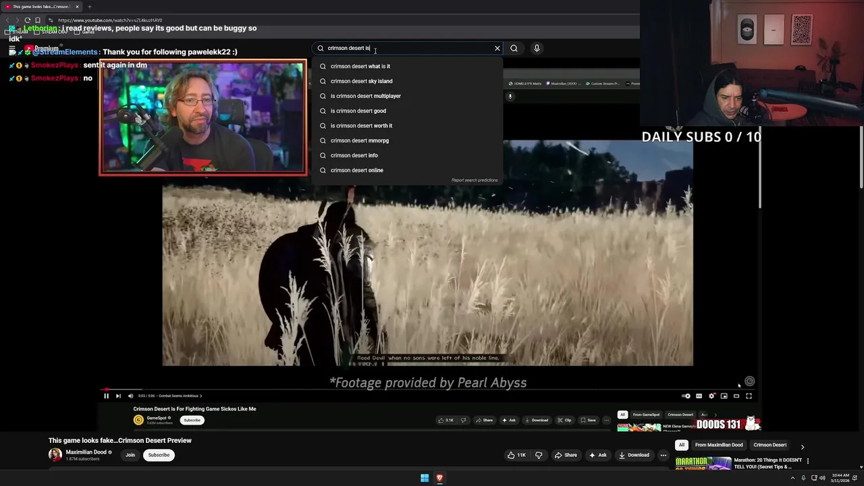This screenshot has height=486, width=864.
Task: Choose suggestion 'crimson desert online'
Action: coord(407,170)
